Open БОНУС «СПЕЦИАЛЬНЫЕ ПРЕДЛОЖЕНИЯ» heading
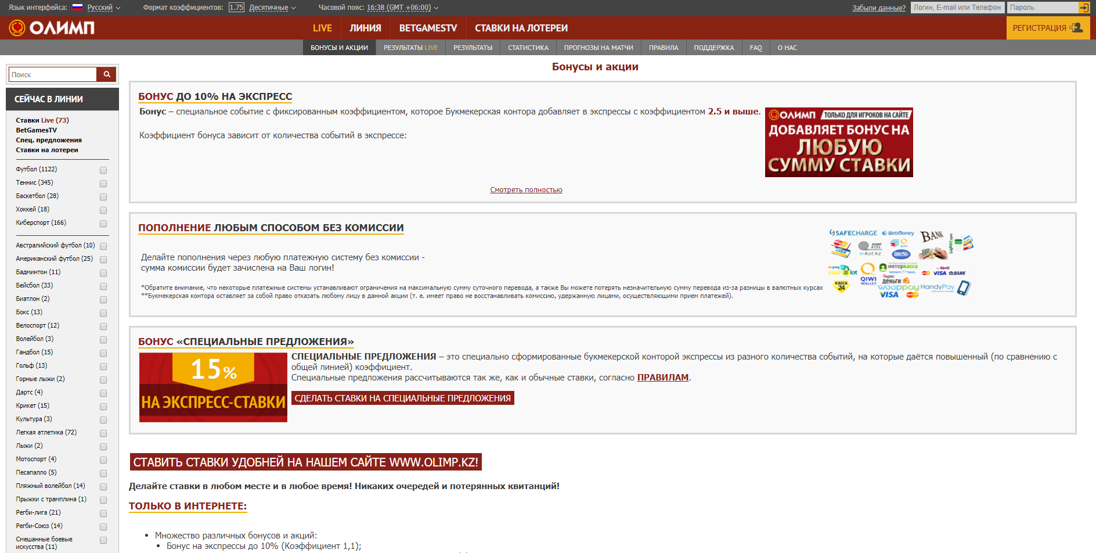Screen dimensions: 1096x553 point(246,342)
